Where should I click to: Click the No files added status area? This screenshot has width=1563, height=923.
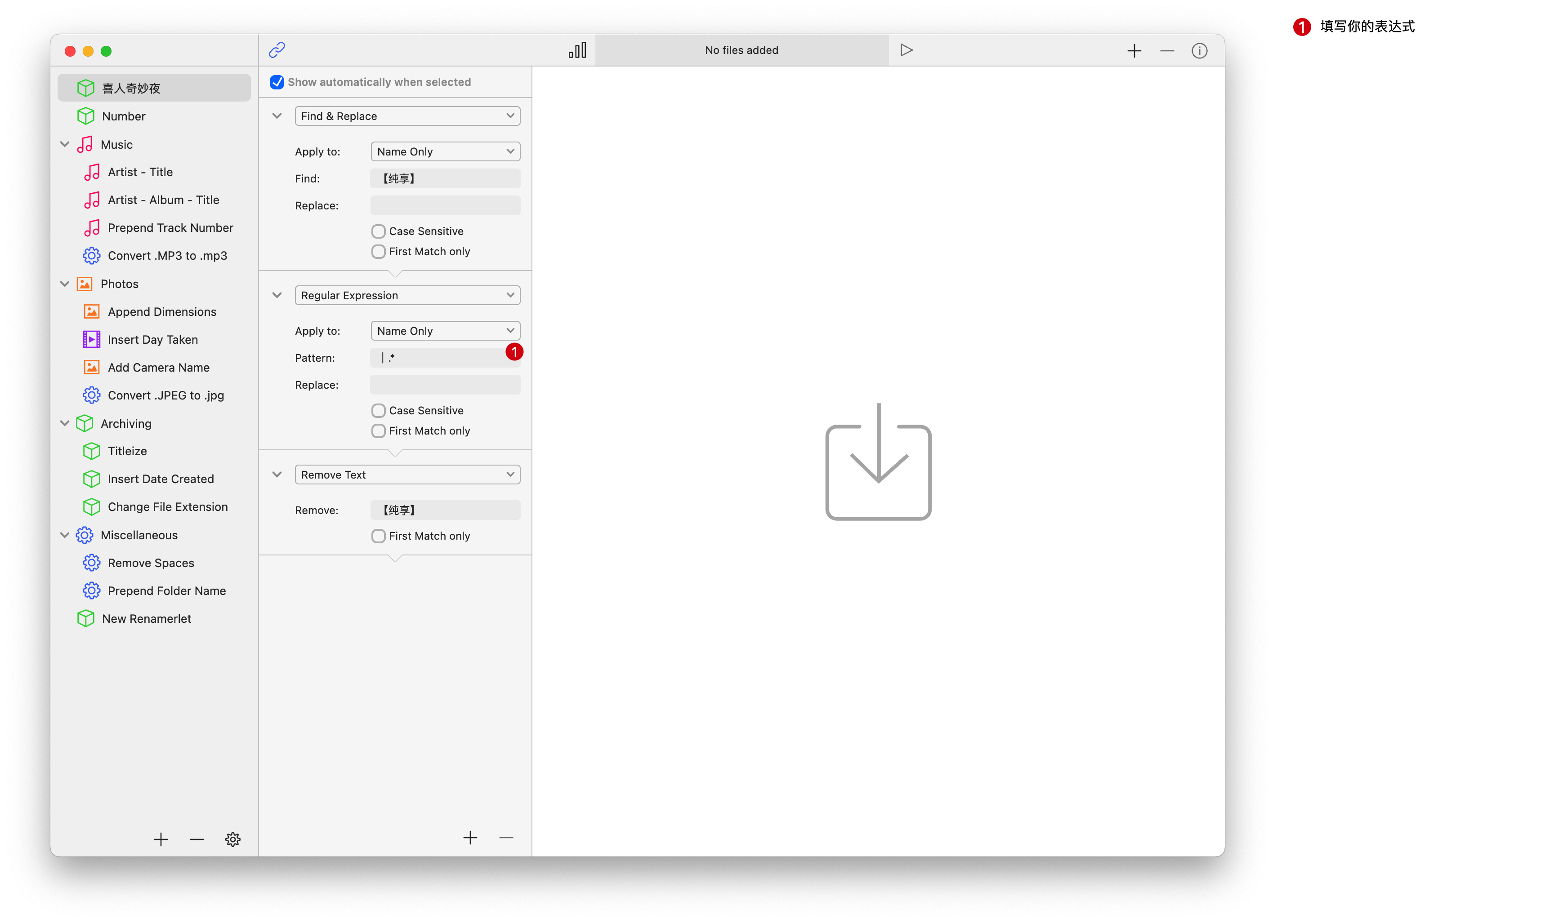point(741,50)
